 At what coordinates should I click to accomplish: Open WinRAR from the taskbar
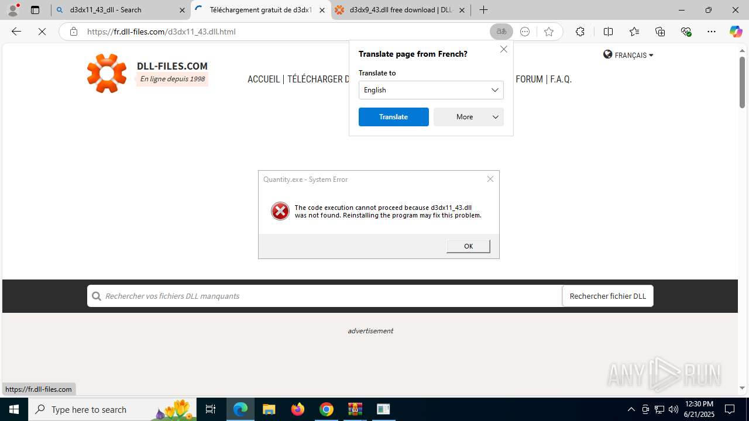pos(355,409)
